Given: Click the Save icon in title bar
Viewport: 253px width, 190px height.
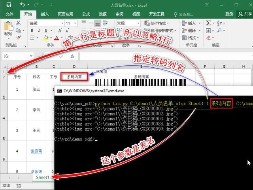Looking at the screenshot, I should [9, 5].
